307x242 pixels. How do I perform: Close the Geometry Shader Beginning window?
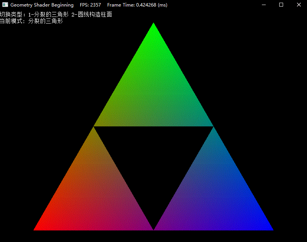click(299, 5)
